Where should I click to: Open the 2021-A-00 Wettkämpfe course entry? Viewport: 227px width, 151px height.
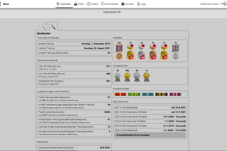pyautogui.click(x=150, y=108)
